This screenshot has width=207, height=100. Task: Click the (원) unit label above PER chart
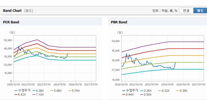tap(12, 32)
